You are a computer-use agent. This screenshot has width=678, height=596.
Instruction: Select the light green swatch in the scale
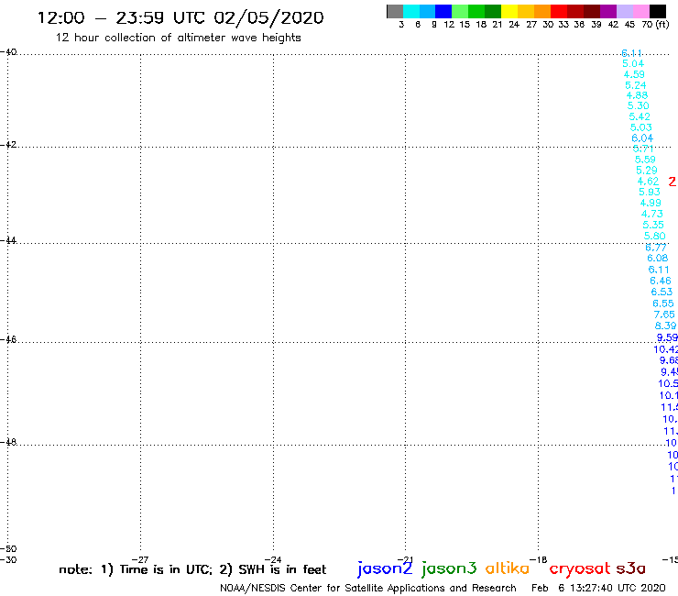pos(461,11)
